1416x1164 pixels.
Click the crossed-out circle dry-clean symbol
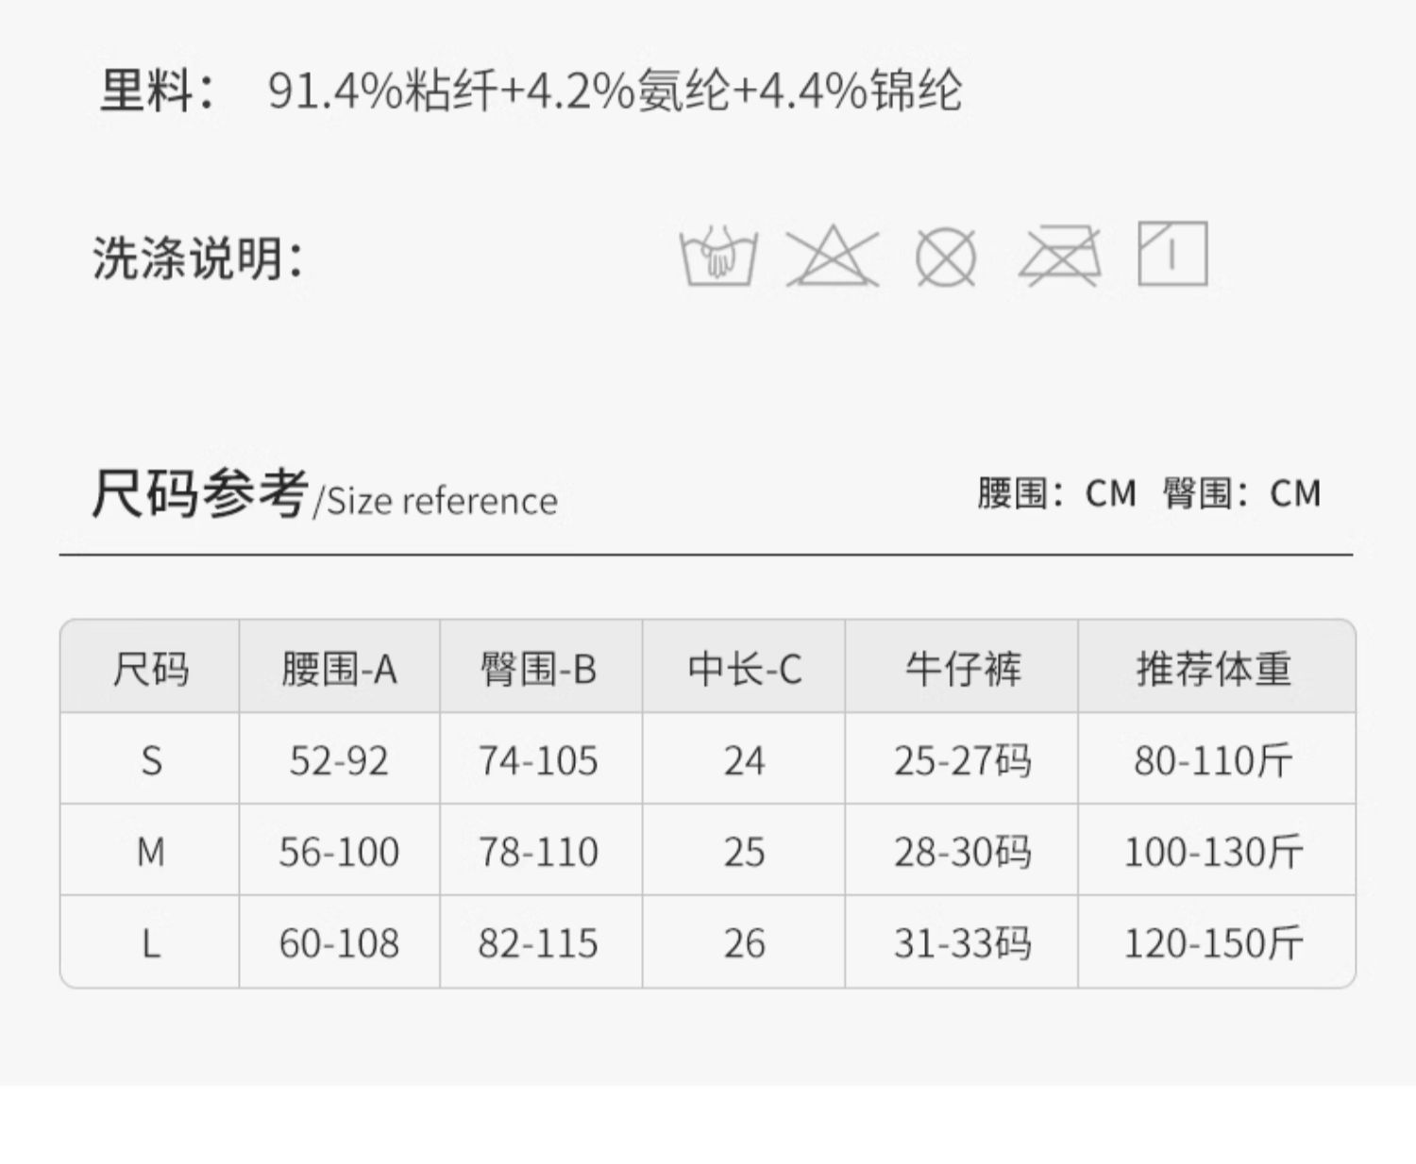click(946, 257)
